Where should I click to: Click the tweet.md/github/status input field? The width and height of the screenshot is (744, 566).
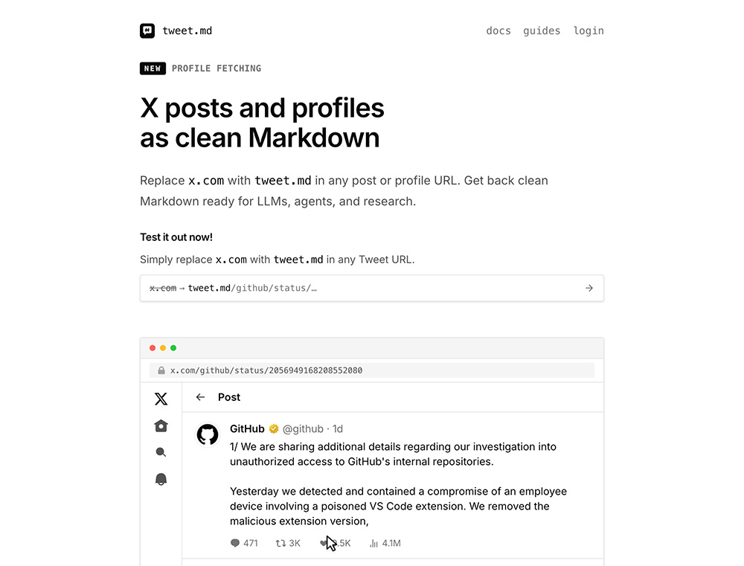point(371,288)
